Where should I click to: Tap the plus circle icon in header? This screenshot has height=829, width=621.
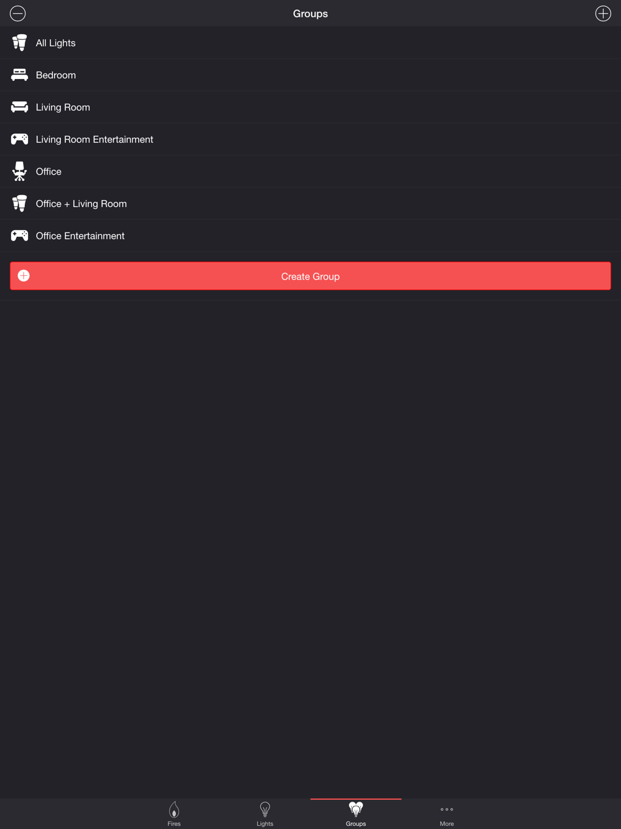coord(603,13)
